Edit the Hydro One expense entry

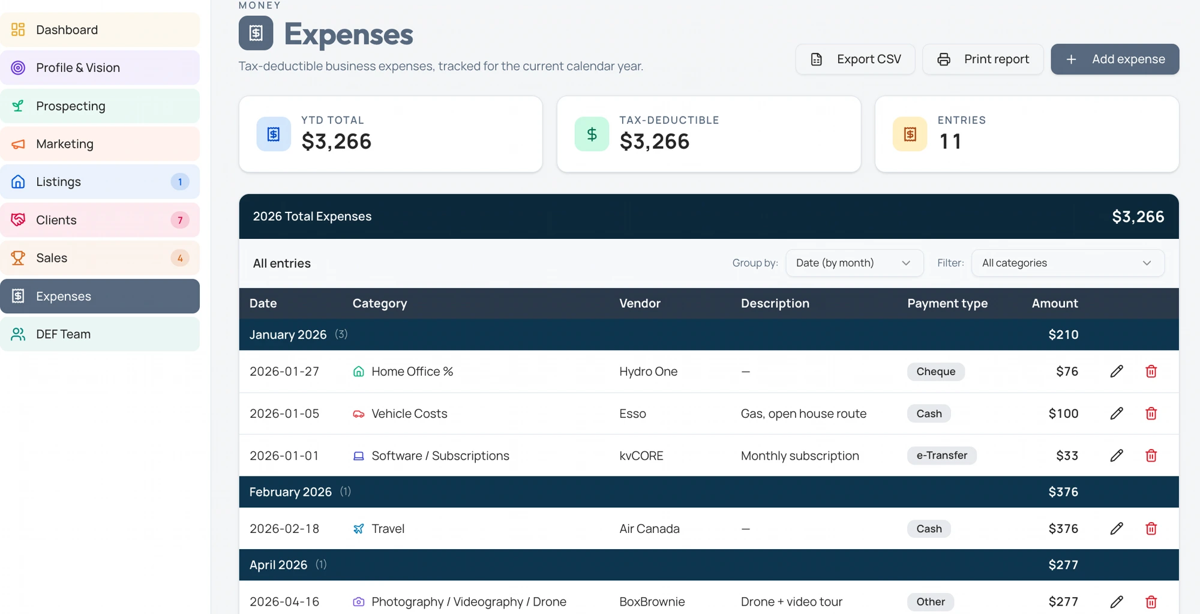coord(1117,372)
